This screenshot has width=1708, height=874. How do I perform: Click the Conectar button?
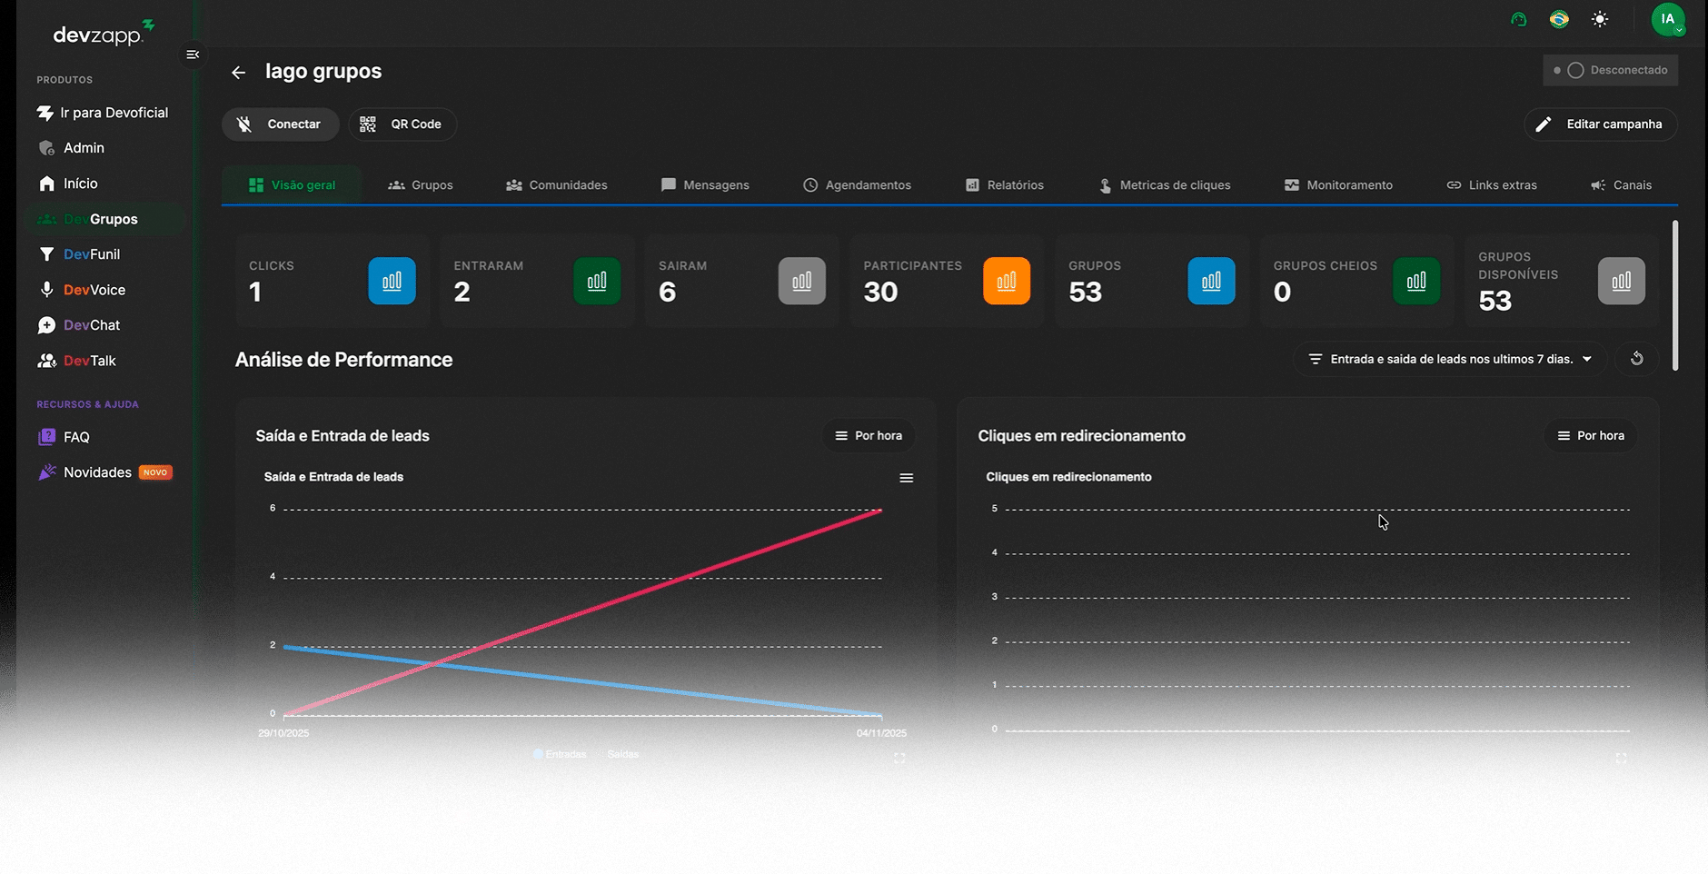[x=280, y=124]
